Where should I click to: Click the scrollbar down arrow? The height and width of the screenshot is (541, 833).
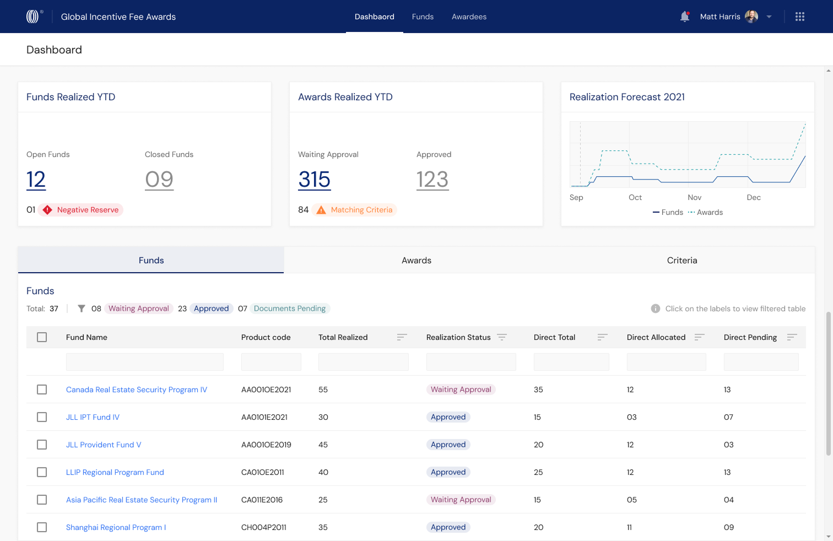pos(829,537)
